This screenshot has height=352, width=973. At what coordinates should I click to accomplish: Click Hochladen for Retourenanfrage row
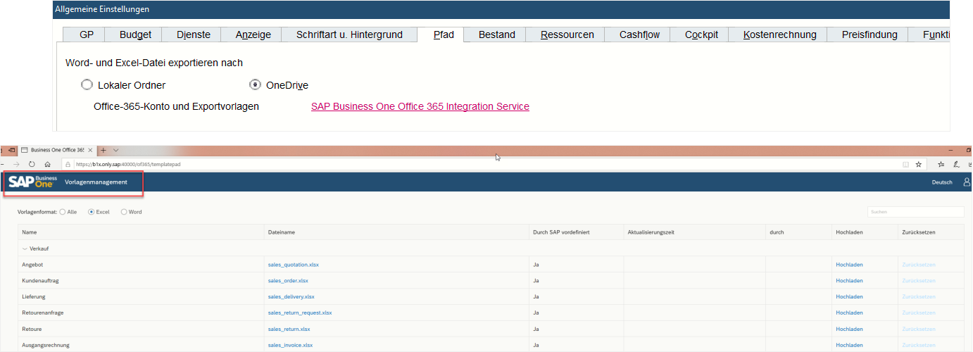point(849,313)
